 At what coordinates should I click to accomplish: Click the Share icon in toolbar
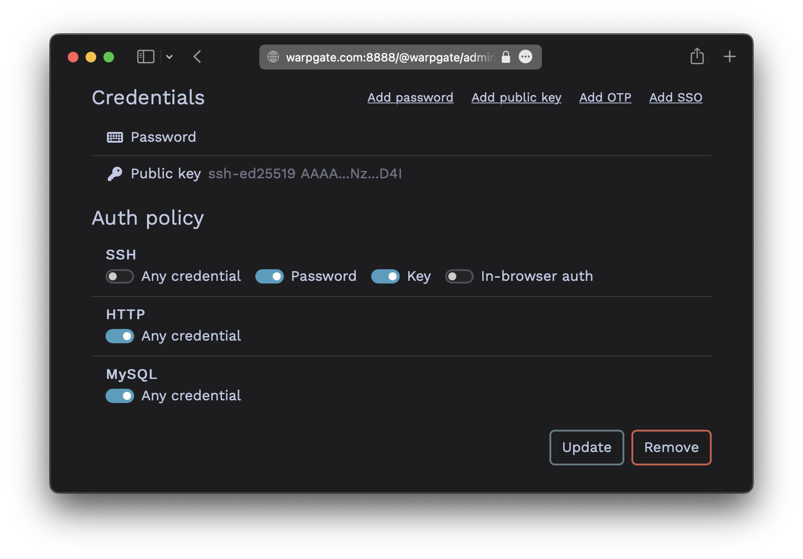[x=697, y=56]
